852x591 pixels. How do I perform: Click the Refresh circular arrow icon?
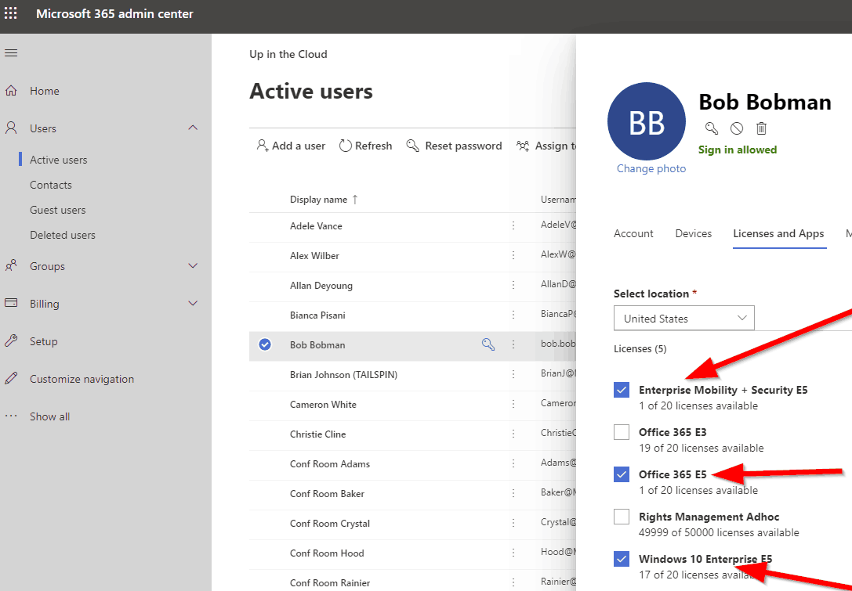[345, 146]
